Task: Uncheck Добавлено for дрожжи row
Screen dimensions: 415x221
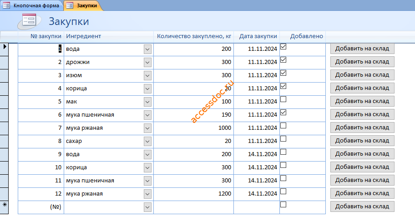Action: point(283,60)
